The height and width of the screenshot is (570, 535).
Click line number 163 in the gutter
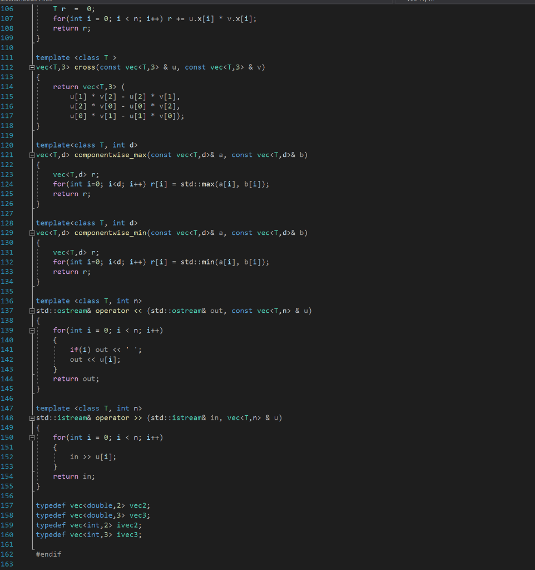click(7, 564)
